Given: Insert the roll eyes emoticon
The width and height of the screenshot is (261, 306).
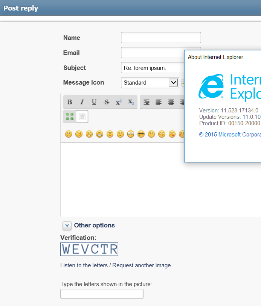Looking at the screenshot, I should [x=162, y=134].
